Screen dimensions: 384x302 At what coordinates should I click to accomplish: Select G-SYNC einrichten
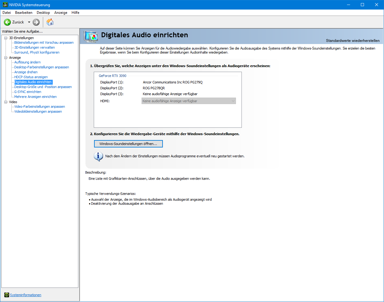tap(28, 92)
